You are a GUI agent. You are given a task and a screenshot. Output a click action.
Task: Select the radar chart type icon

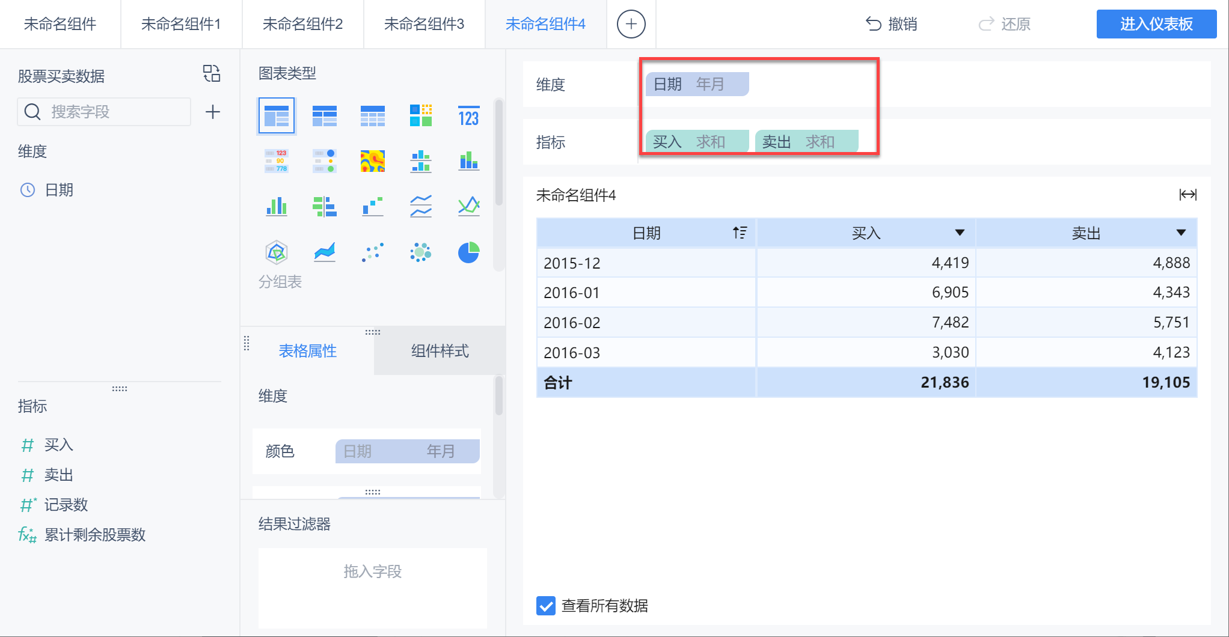(277, 252)
